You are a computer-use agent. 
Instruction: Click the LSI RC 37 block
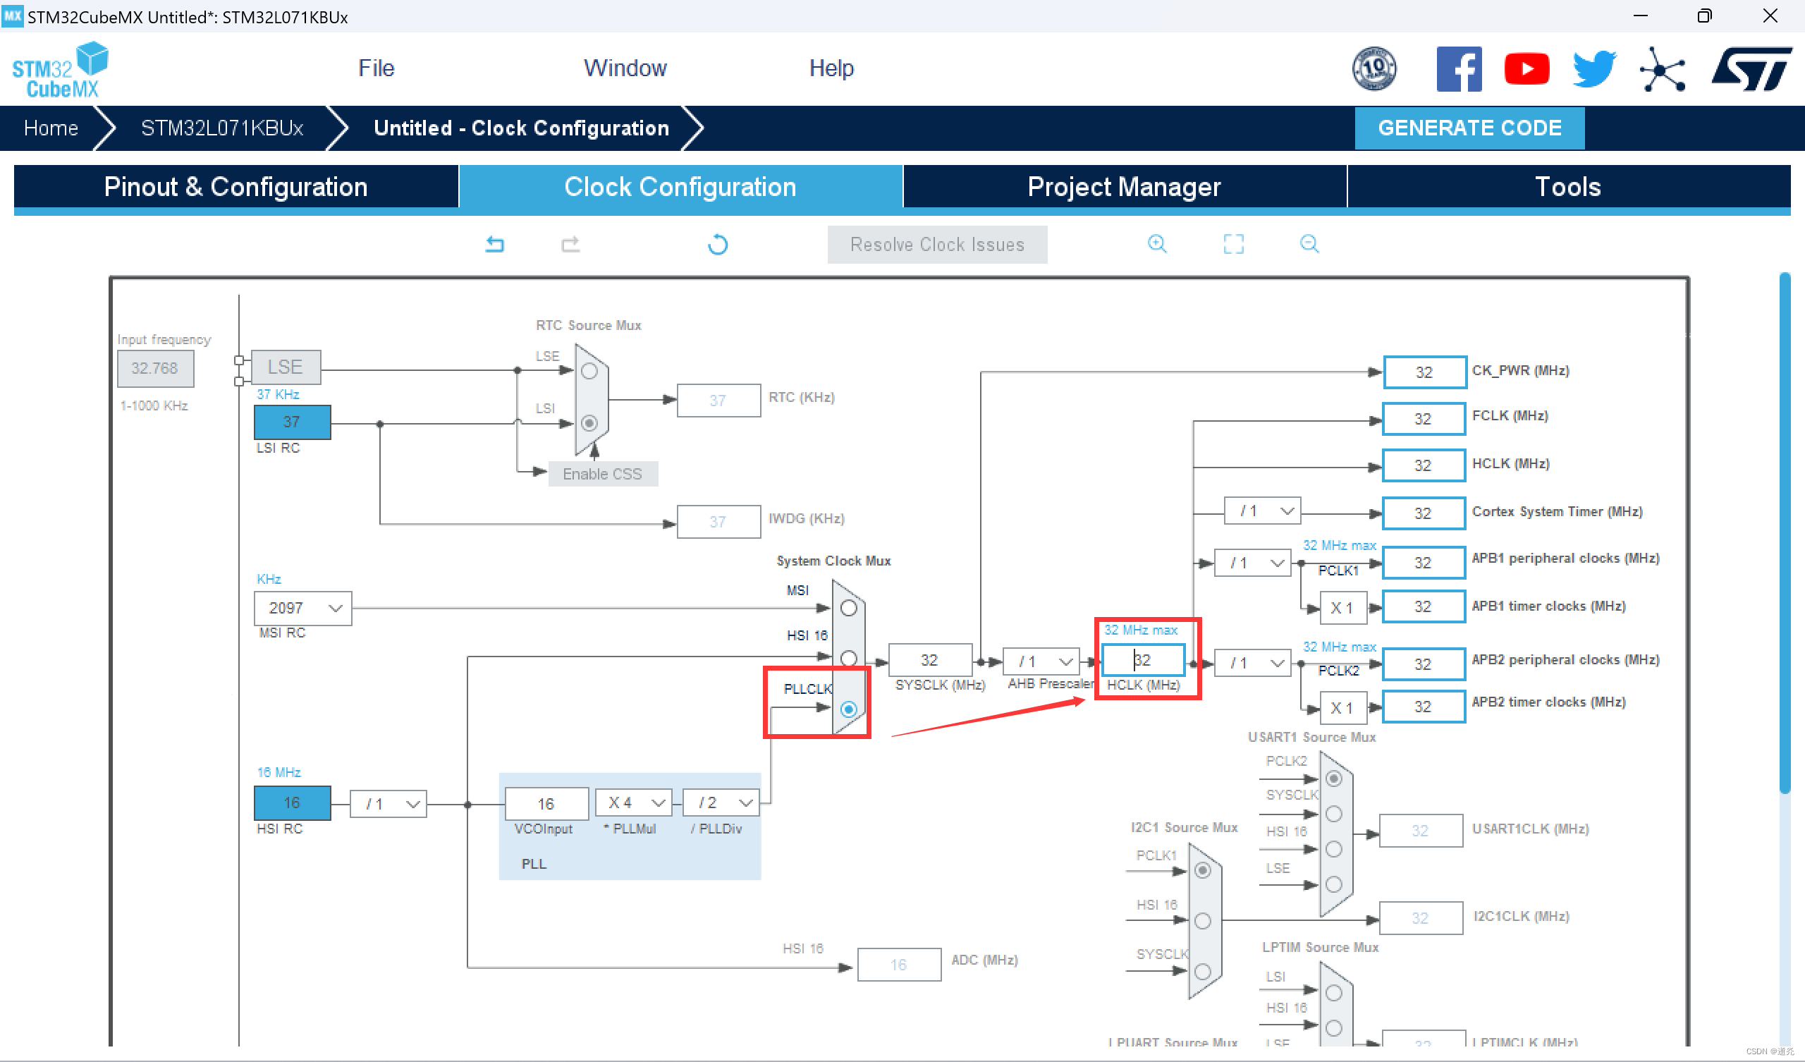292,422
